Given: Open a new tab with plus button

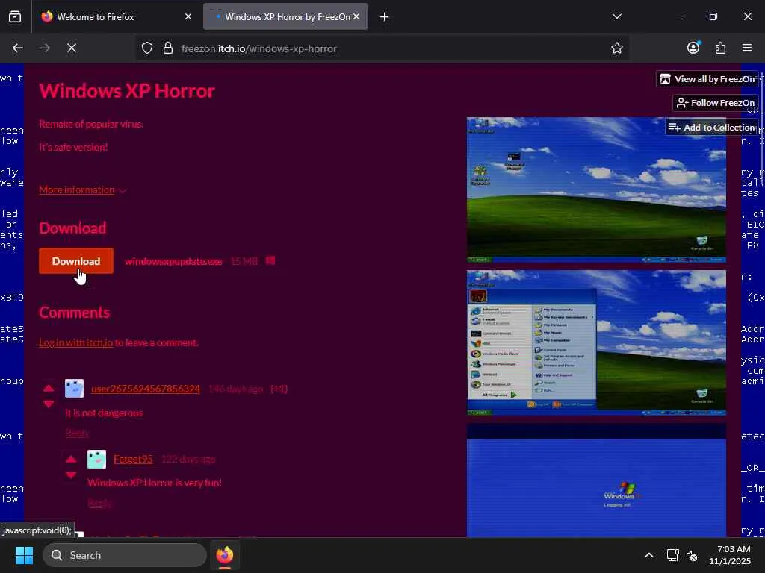Looking at the screenshot, I should click(385, 17).
